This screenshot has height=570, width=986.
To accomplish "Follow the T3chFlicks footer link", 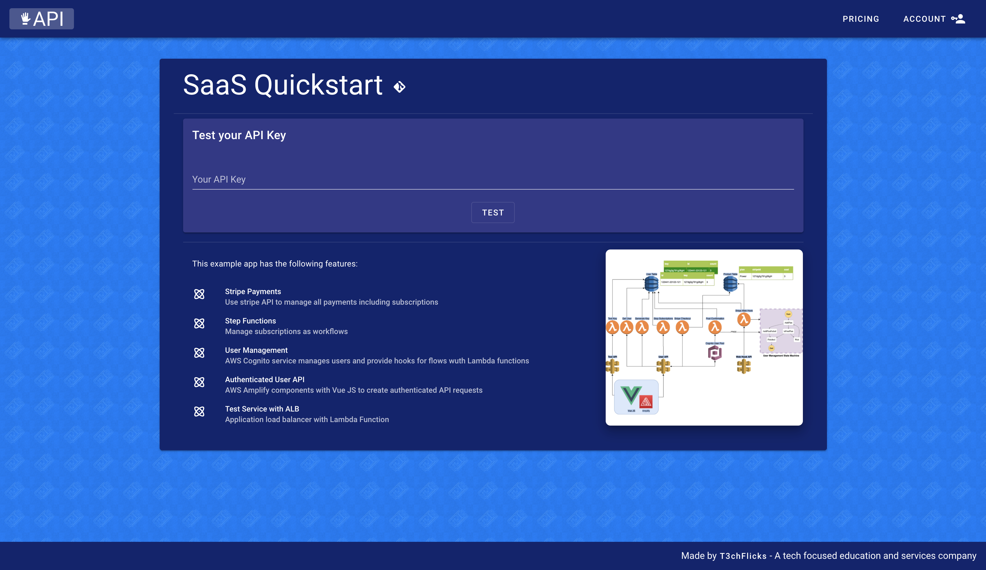I will [x=743, y=556].
